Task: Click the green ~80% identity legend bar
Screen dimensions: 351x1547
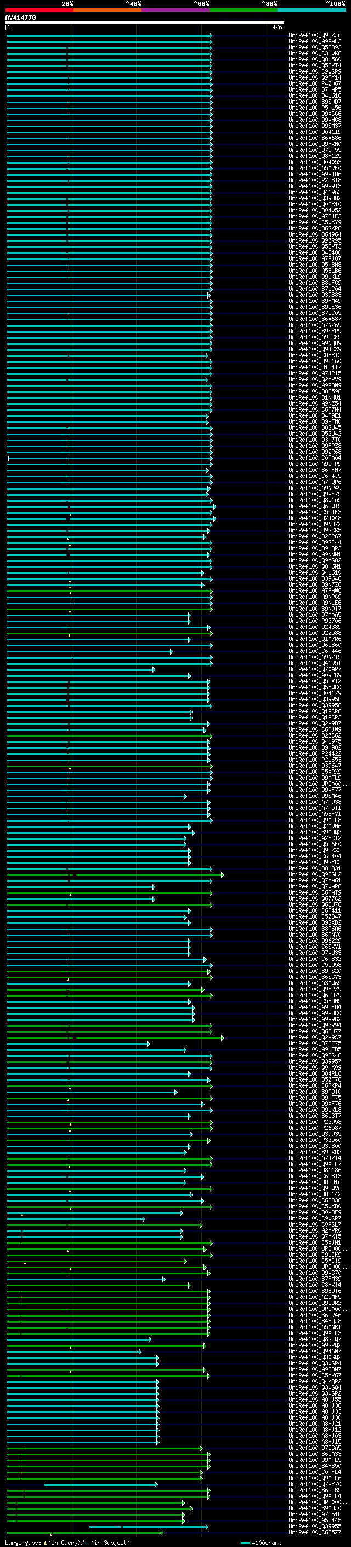Action: (x=244, y=10)
